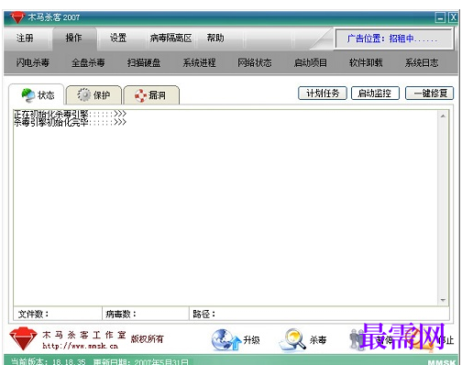462x365 pixels.
Task: Open the 设置 menu
Action: [118, 39]
